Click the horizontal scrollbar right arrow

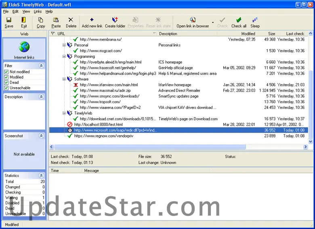(x=305, y=147)
